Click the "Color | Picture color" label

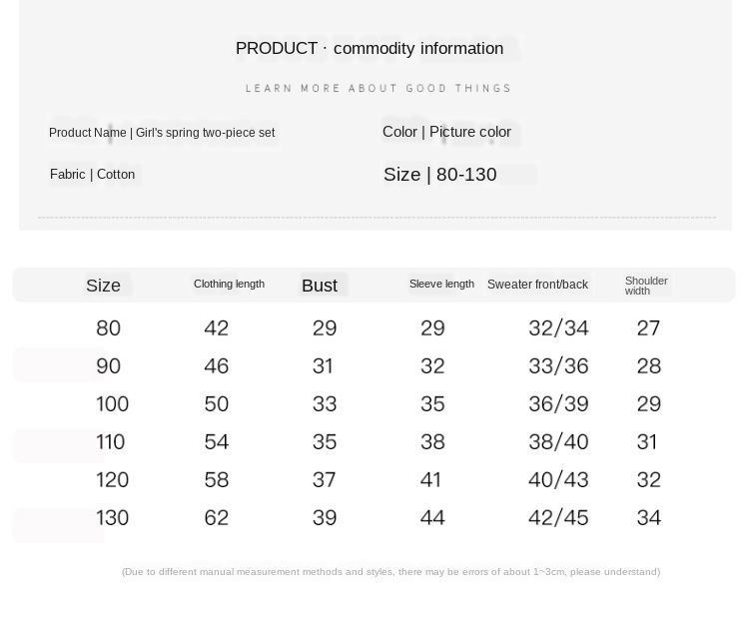click(446, 132)
